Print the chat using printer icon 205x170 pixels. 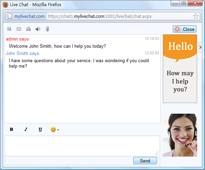click(28, 29)
